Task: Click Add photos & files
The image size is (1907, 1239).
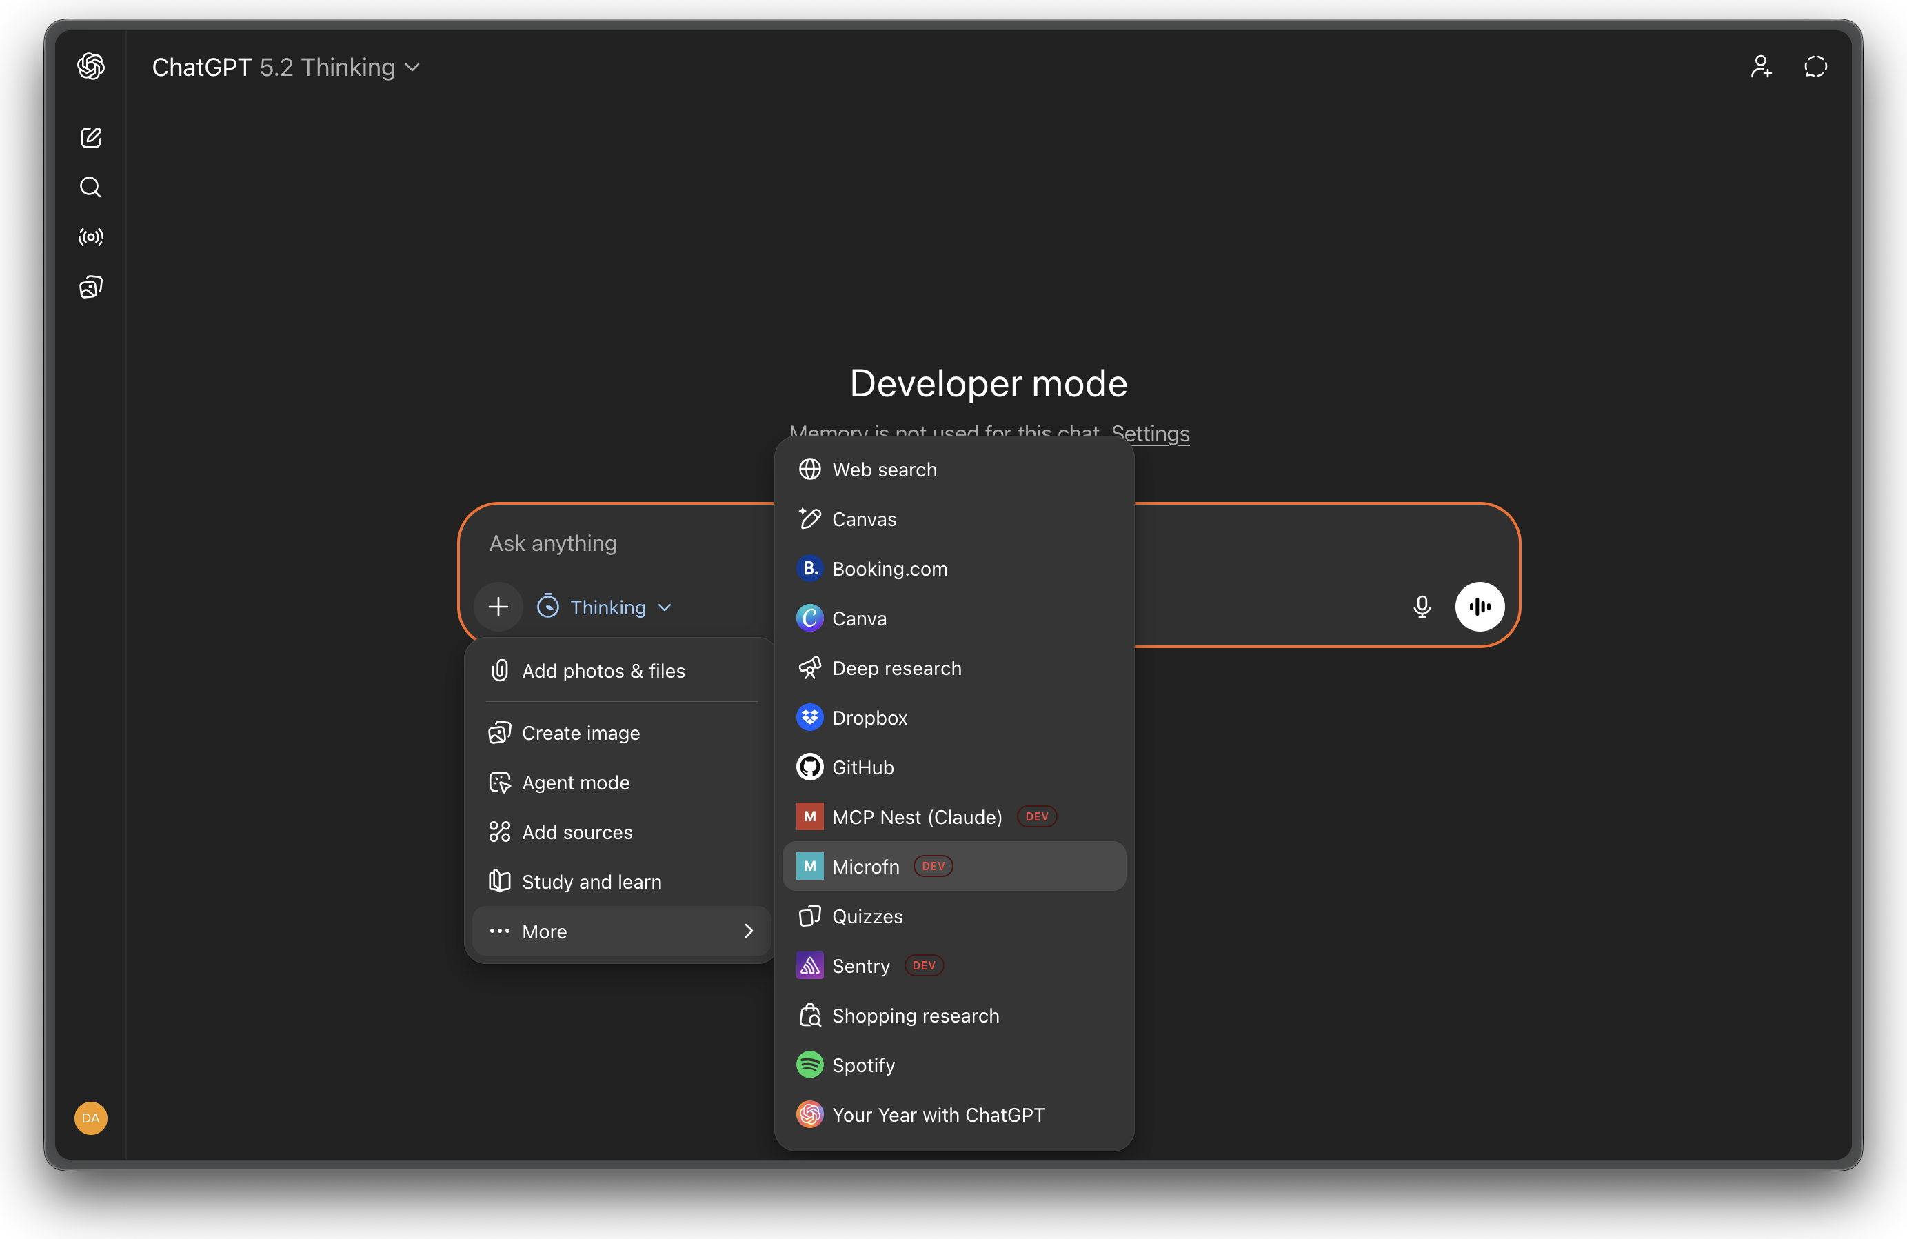Action: (621, 671)
